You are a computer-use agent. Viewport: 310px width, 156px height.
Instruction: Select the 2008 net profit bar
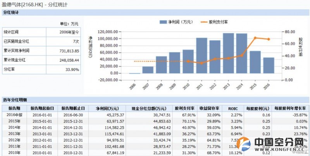pos(161,65)
